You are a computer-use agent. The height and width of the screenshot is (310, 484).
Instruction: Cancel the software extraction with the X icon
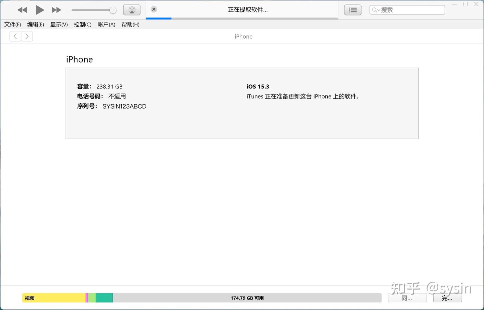[154, 9]
